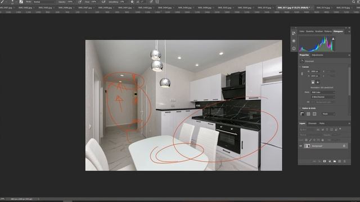Open the collapsed History panel icon
The width and height of the screenshot is (360, 202).
click(294, 33)
